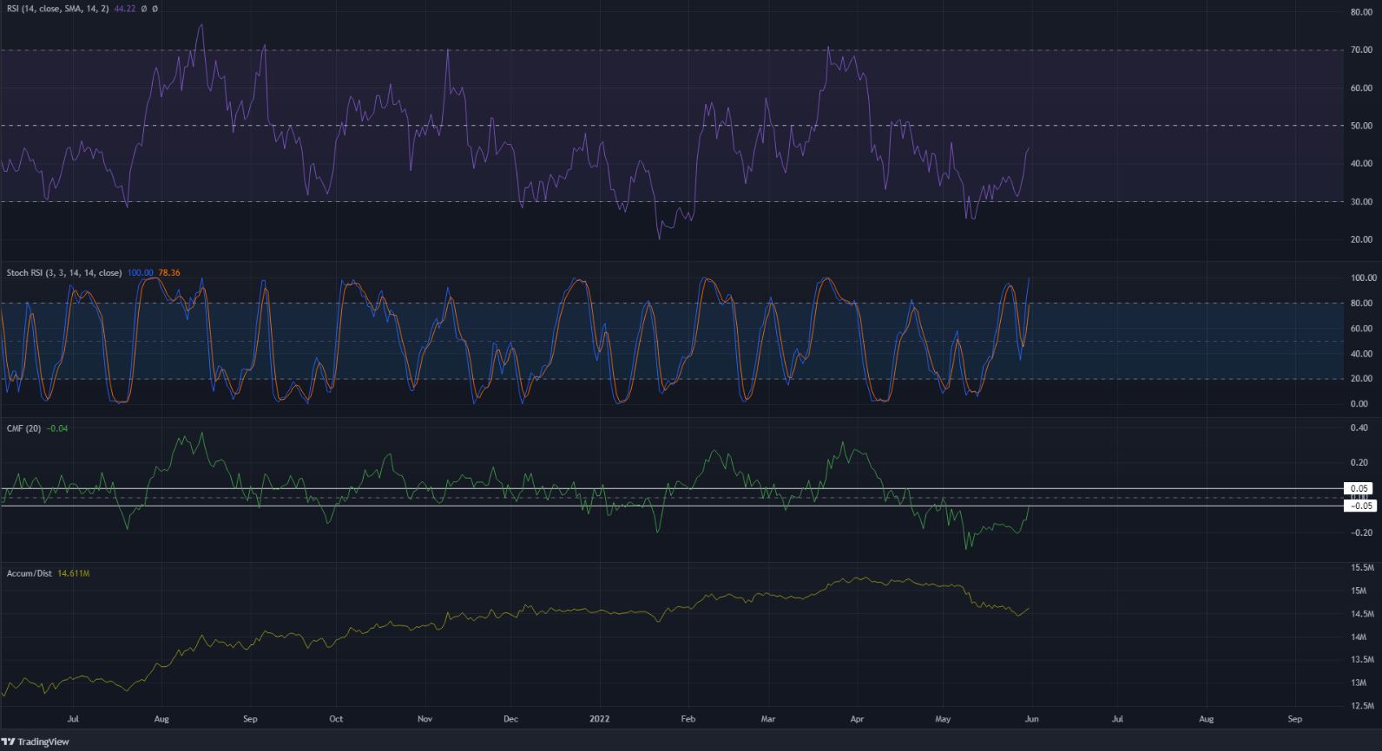Screen dimensions: 1382x751
Task: Click the -0.05 horizontal line price label
Action: [1359, 506]
